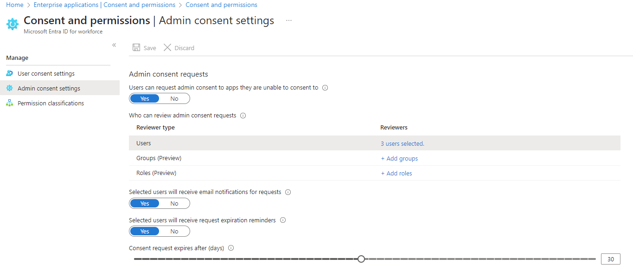Click info icon next to expiration reminders
This screenshot has height=278, width=633.
(x=283, y=220)
